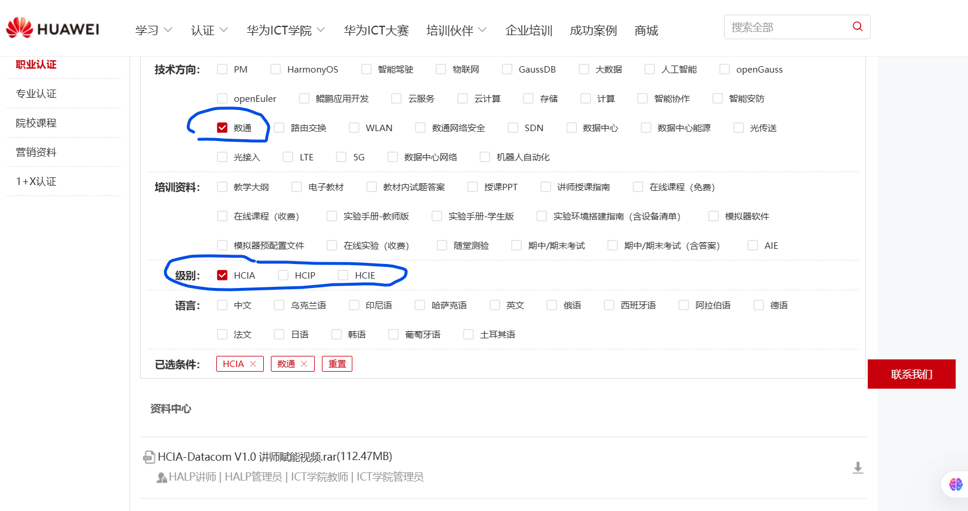This screenshot has width=968, height=511.
Task: Check the 英文 language checkbox
Action: [x=495, y=305]
